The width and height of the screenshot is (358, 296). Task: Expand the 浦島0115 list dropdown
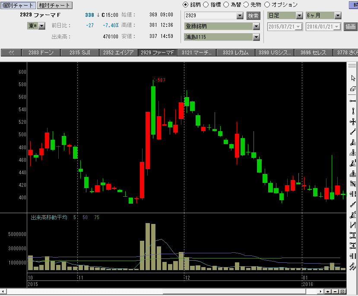point(257,37)
